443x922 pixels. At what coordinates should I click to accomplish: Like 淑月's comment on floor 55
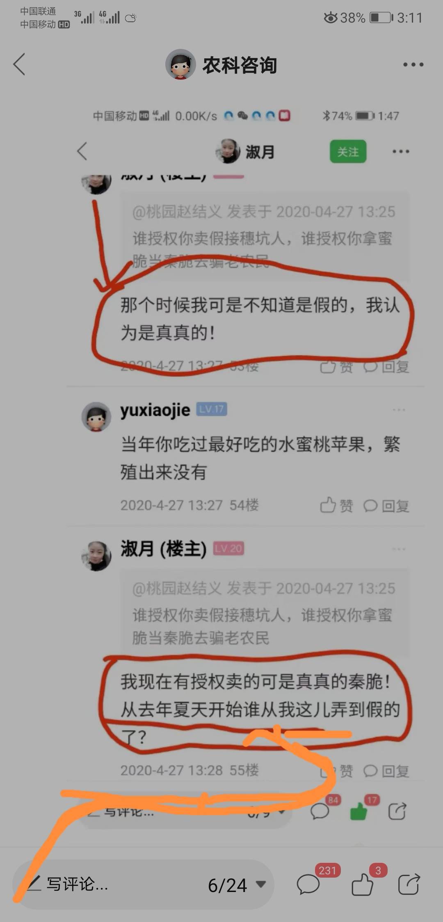(336, 771)
